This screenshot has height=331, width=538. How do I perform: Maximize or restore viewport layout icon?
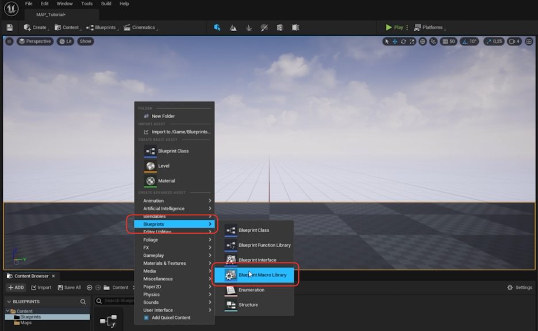pos(529,41)
